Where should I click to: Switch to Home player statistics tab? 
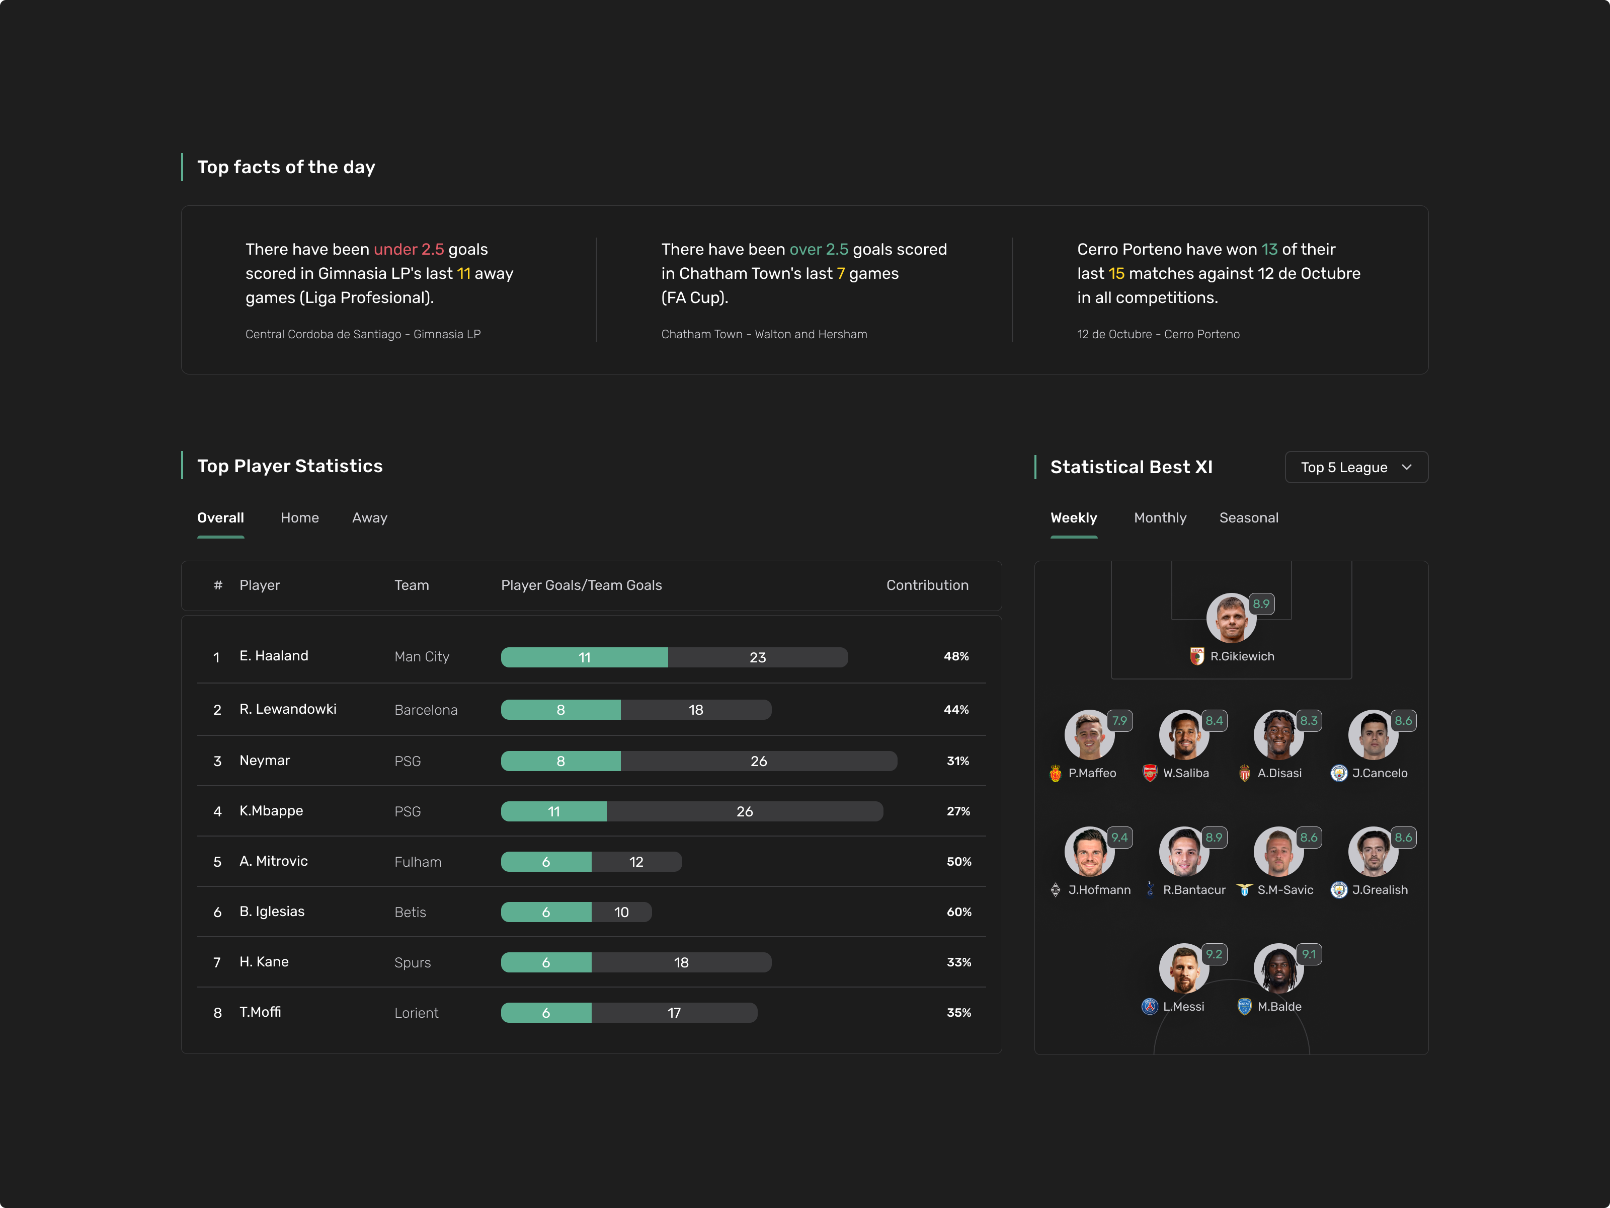(299, 518)
